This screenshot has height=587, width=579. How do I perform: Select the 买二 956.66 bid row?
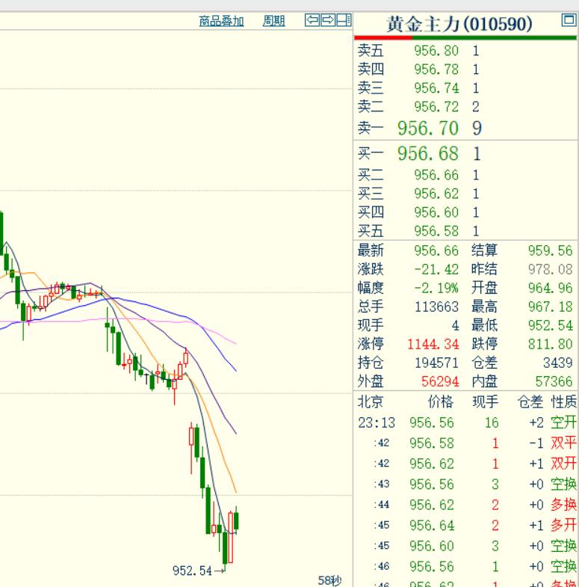(465, 175)
